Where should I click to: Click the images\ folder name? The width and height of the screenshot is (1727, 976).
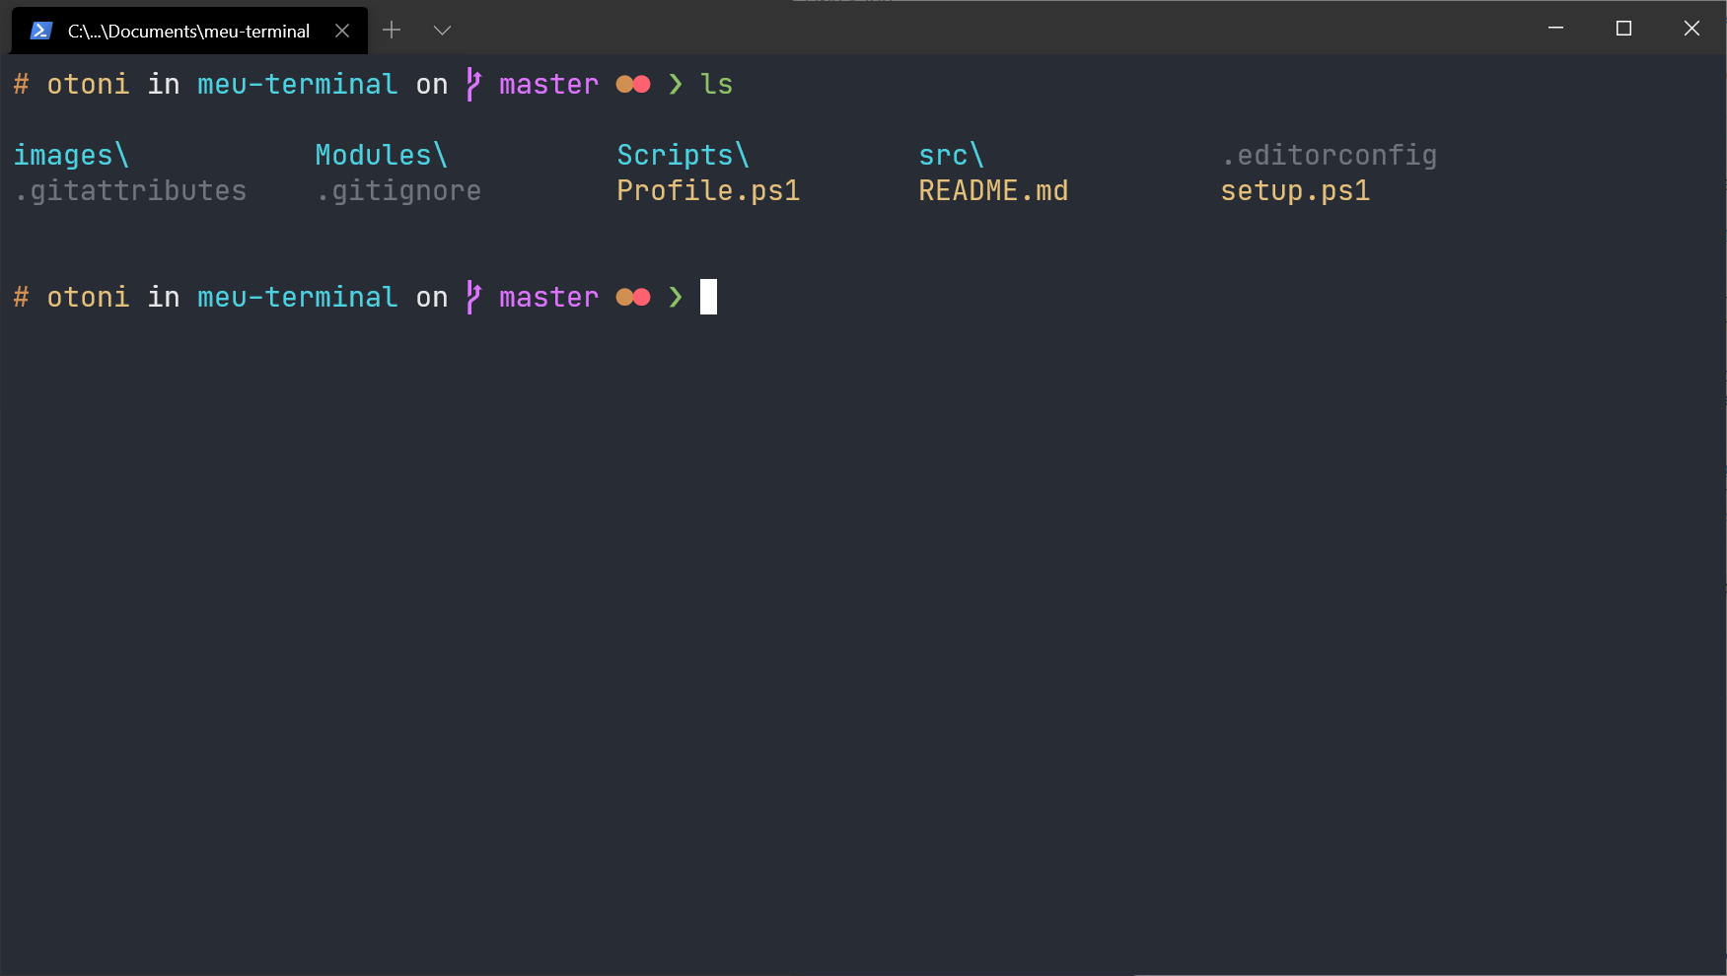[71, 156]
